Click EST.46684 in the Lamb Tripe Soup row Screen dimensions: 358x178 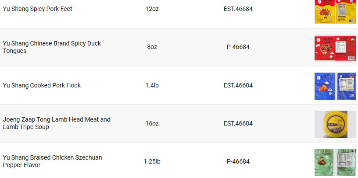(x=238, y=123)
